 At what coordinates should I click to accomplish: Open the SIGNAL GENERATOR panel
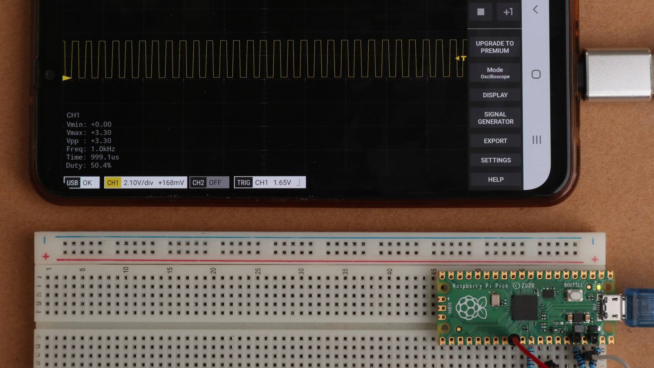click(495, 118)
